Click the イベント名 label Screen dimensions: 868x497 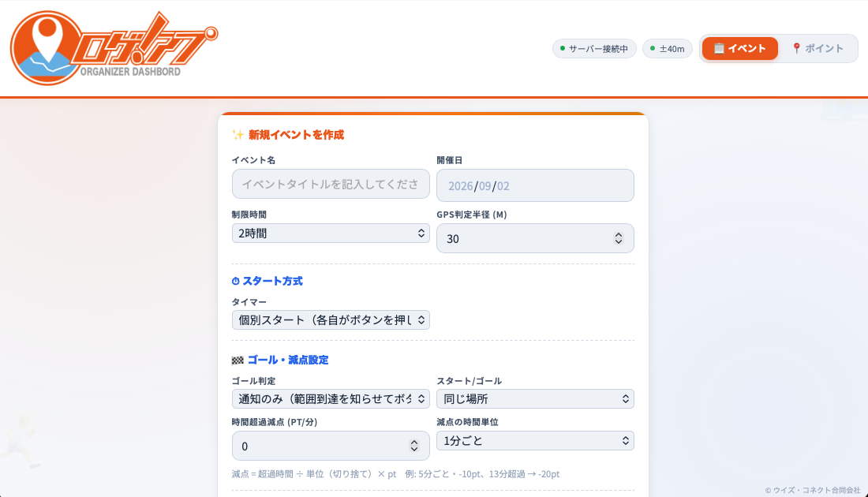[x=253, y=160]
